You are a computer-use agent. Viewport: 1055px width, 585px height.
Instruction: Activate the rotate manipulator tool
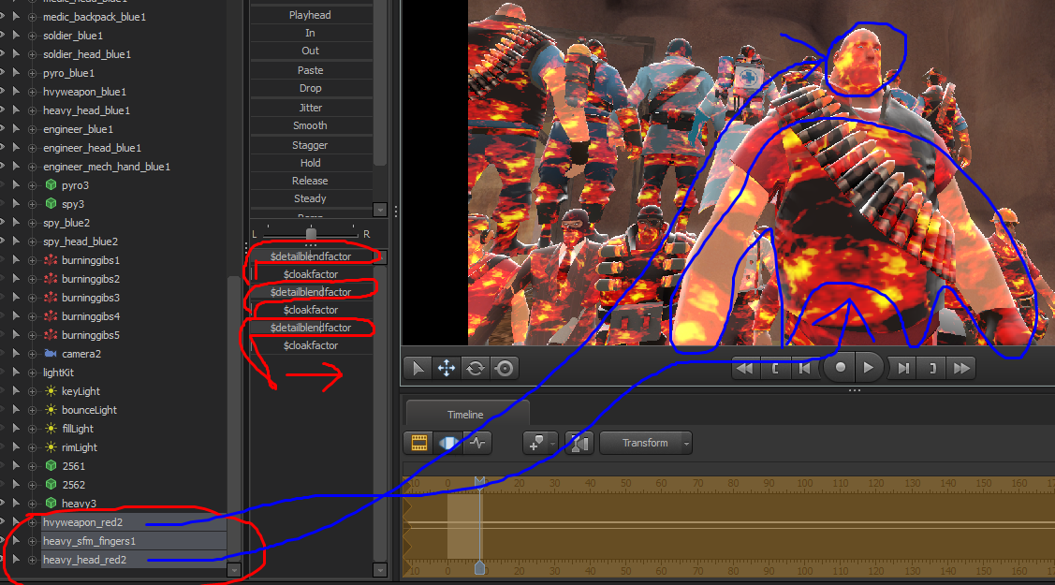tap(476, 368)
